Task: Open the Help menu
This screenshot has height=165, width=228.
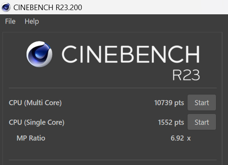Action: click(x=31, y=21)
